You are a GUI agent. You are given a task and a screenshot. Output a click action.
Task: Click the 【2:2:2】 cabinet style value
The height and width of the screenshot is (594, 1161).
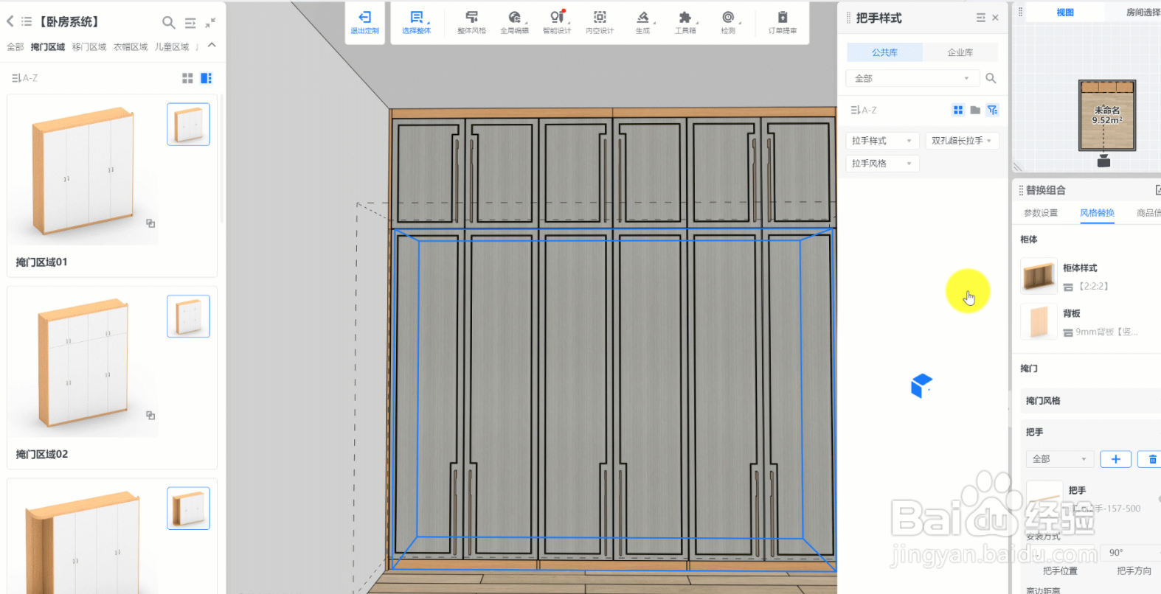pos(1094,286)
